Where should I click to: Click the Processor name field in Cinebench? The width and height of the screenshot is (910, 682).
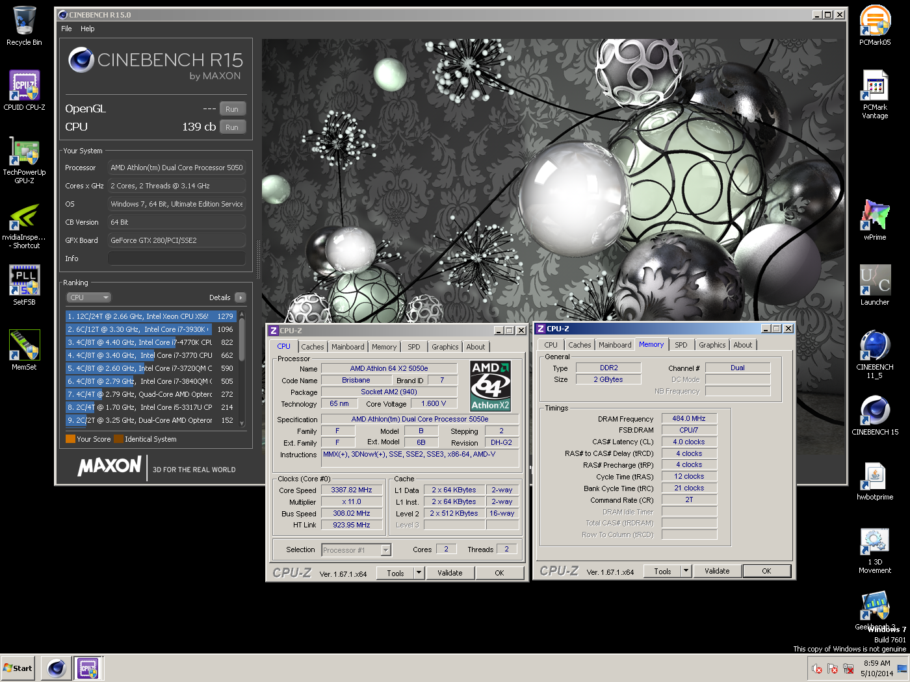177,168
